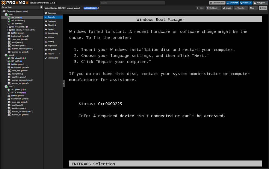Collapse the pmox1 node
The image size is (269, 169).
(4, 15)
